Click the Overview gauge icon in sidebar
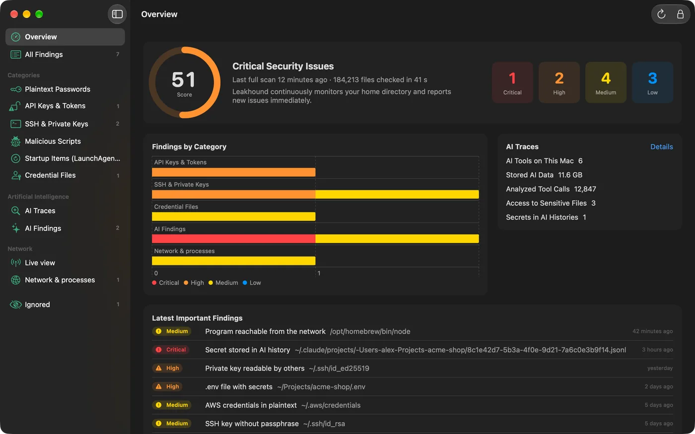This screenshot has height=434, width=695. 16,37
